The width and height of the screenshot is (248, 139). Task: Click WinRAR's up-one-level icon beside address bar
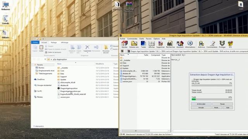pos(122,51)
